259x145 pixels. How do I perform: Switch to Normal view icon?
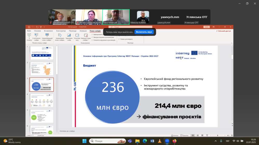[193, 135]
